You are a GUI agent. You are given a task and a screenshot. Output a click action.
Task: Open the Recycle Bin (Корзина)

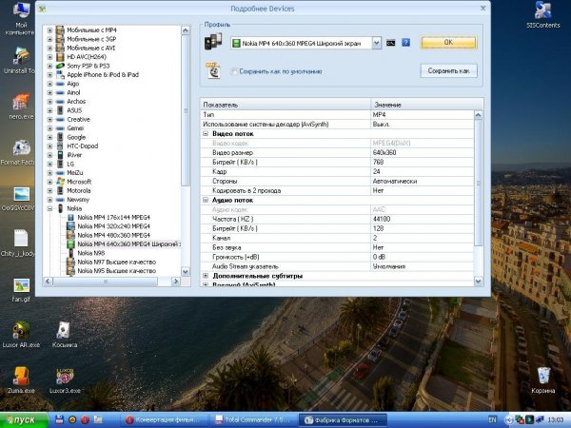coord(543,380)
